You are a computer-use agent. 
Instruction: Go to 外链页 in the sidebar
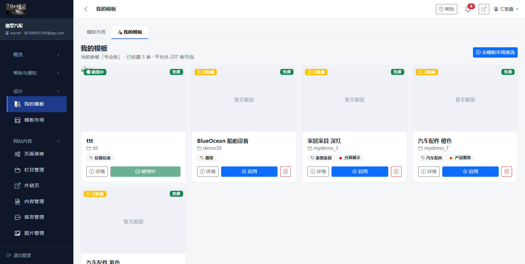tap(37, 185)
